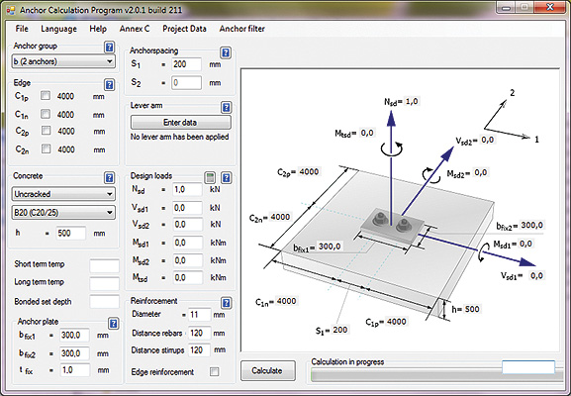Open the Uncracked concrete condition dropdown
The width and height of the screenshot is (571, 396).
pos(63,194)
